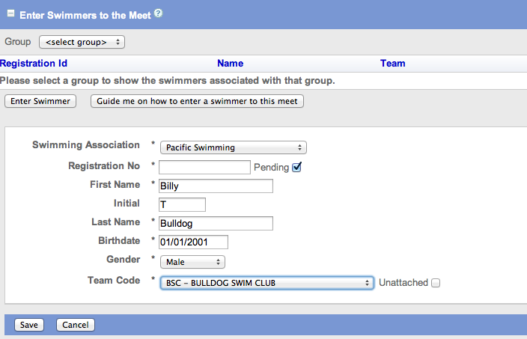Check the Unattached checkbox

436,283
